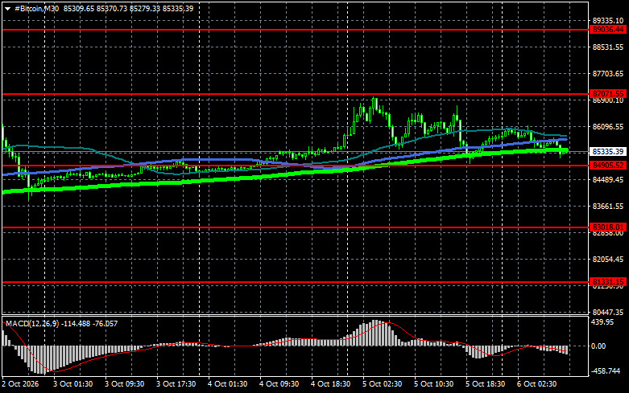The image size is (629, 393).
Task: Click the 3 Oct 09:30 time label
Action: click(x=125, y=384)
